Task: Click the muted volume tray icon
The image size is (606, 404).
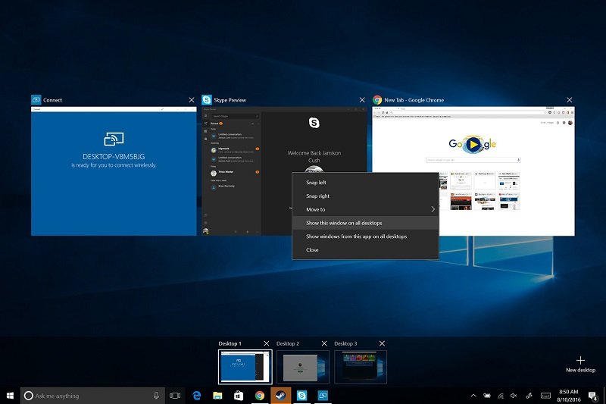Action: tap(514, 396)
